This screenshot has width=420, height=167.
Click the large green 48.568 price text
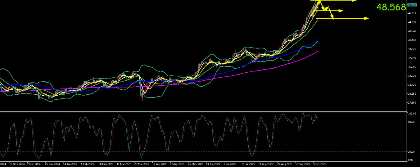[x=391, y=7]
